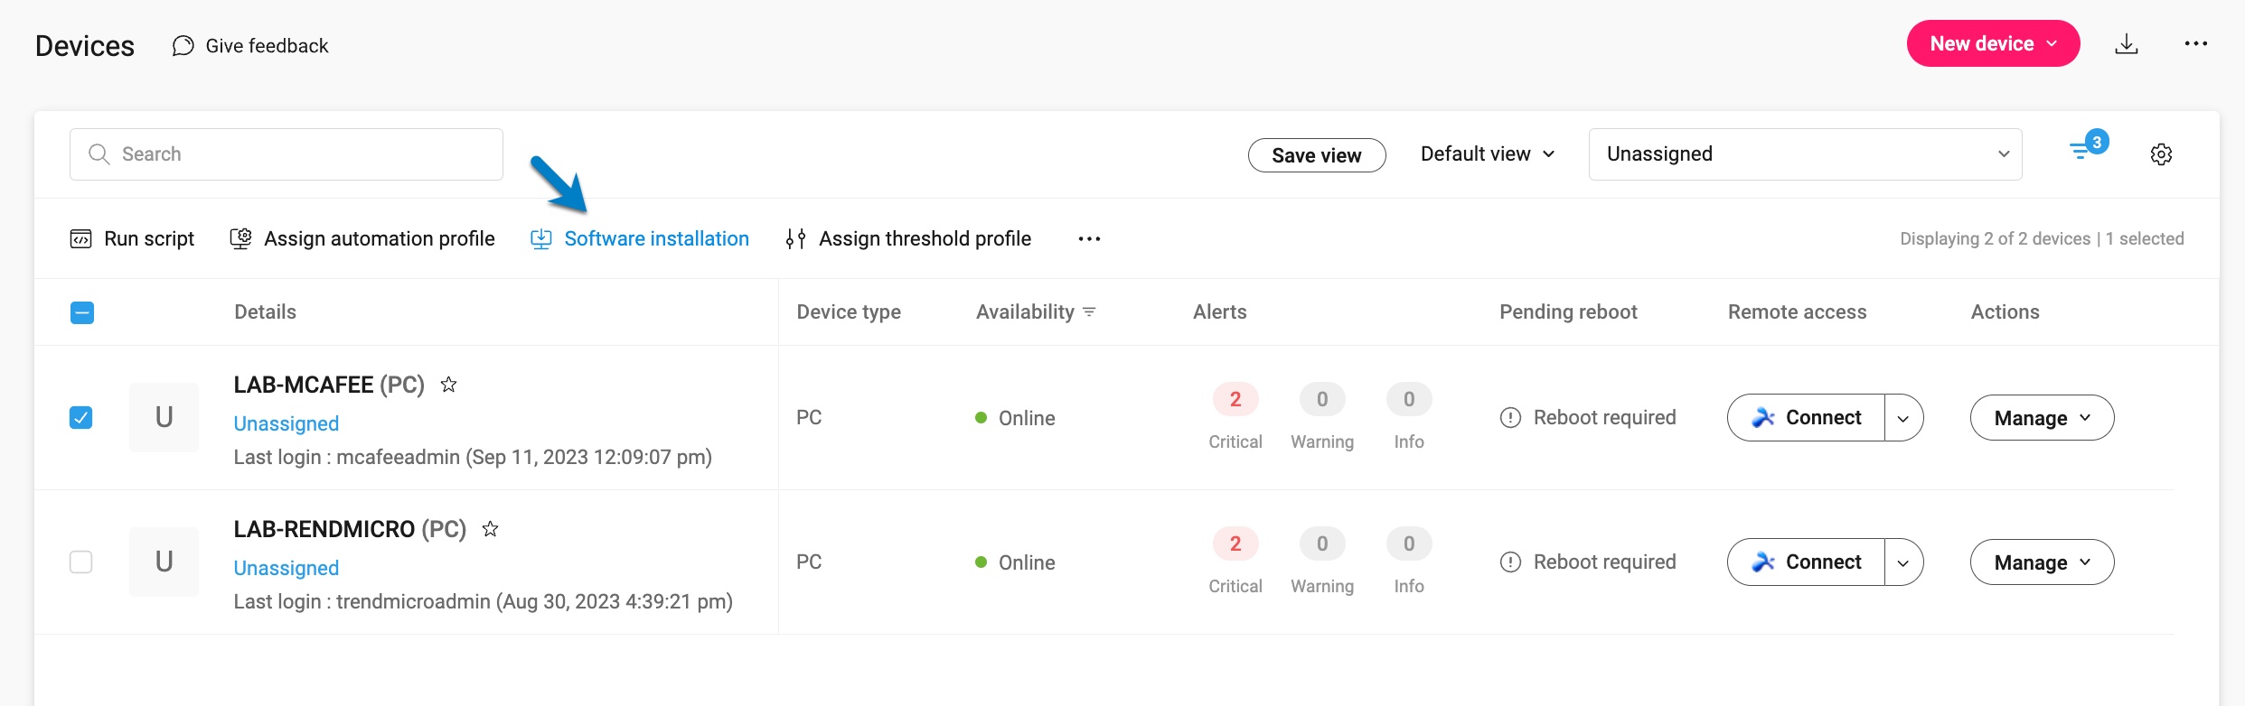Open the New device dropdown
This screenshot has height=706, width=2245.
tap(1993, 43)
